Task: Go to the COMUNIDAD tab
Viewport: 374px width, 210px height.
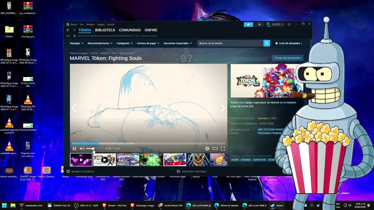Action: pyautogui.click(x=130, y=30)
